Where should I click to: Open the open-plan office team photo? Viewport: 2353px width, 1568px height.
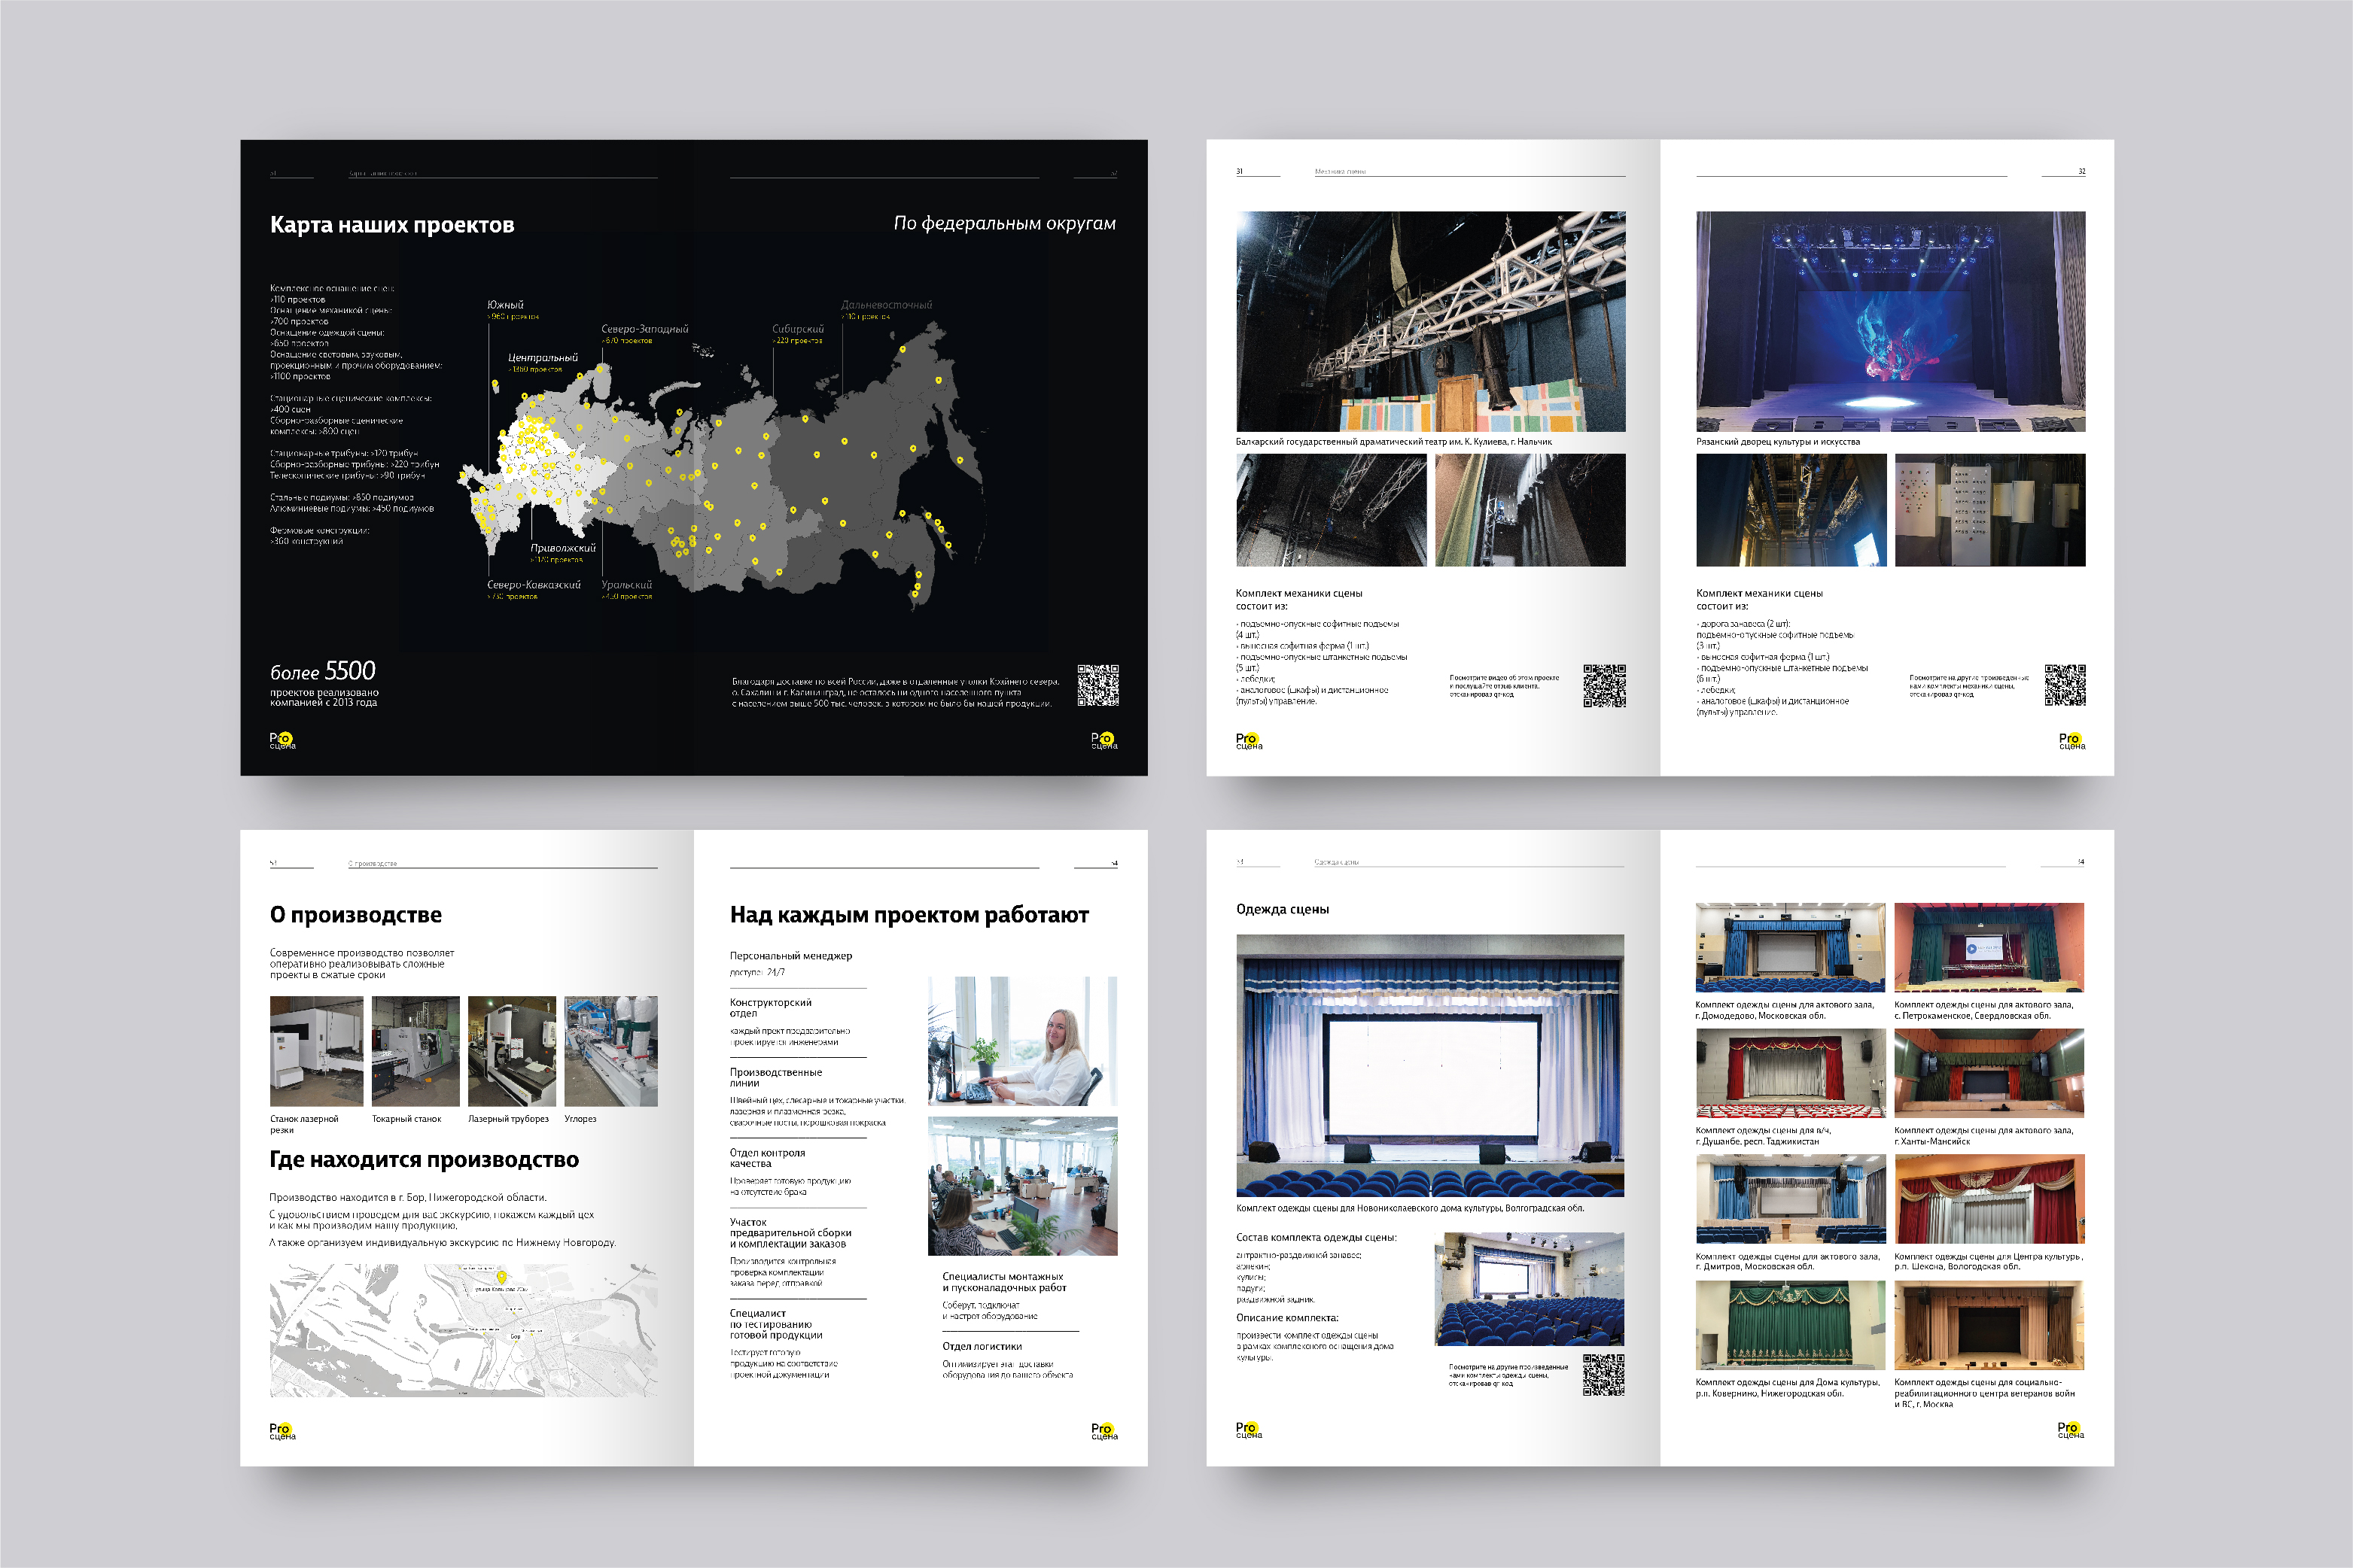click(1022, 1186)
